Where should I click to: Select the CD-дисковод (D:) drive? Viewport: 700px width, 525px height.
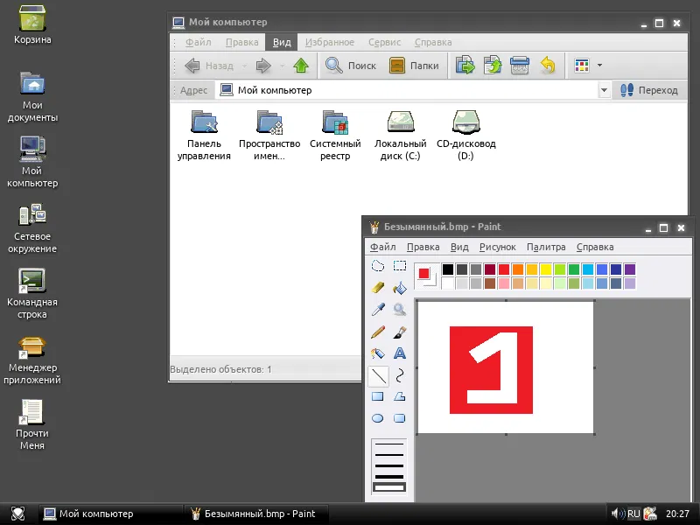(466, 136)
